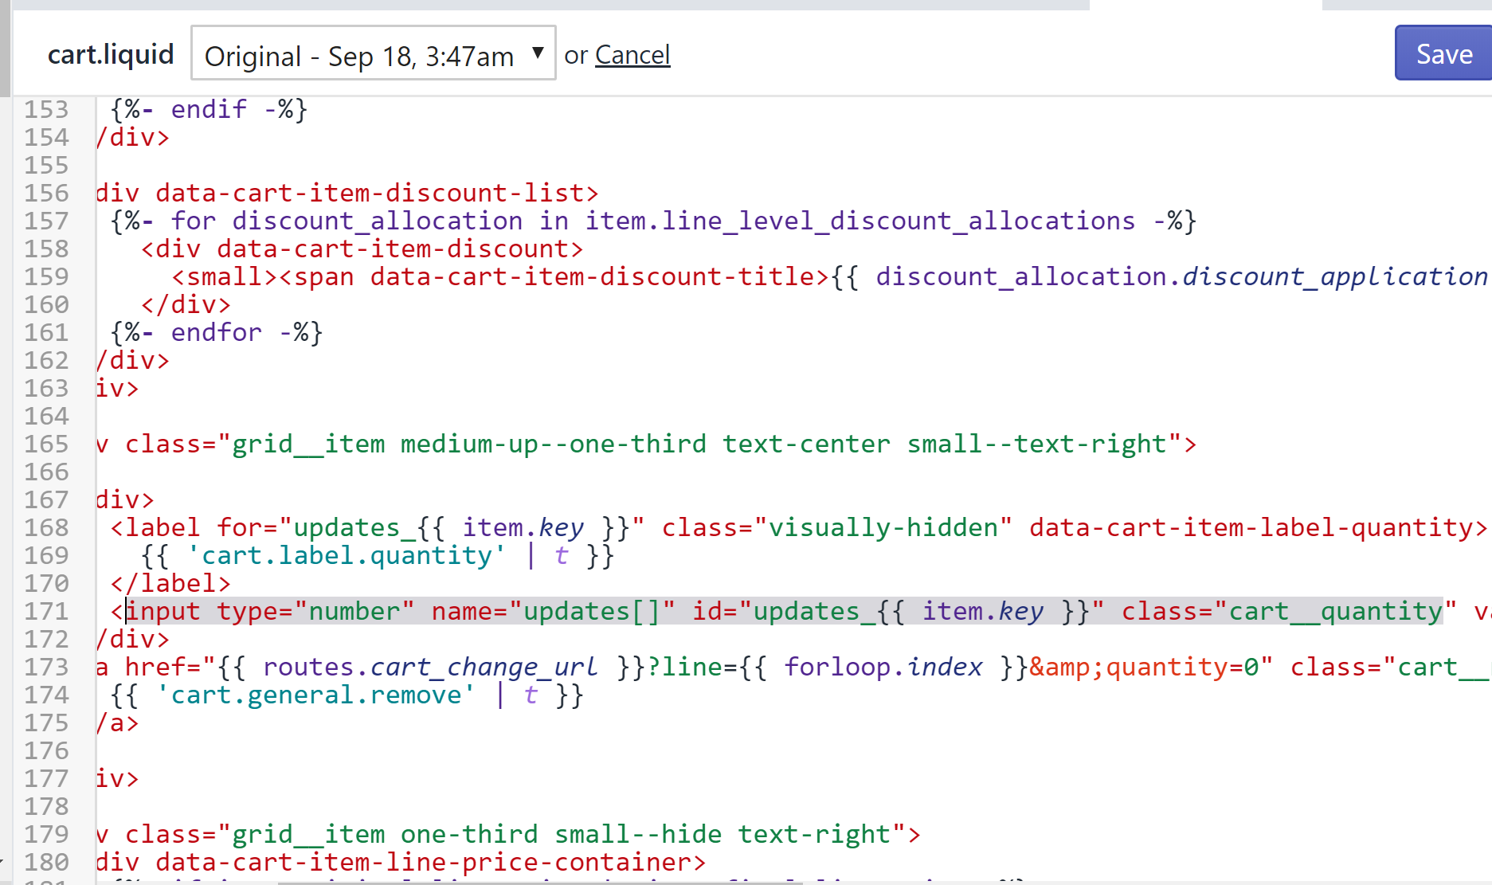Open the Original version dropdown
Screen dimensions: 1492x885
(373, 53)
